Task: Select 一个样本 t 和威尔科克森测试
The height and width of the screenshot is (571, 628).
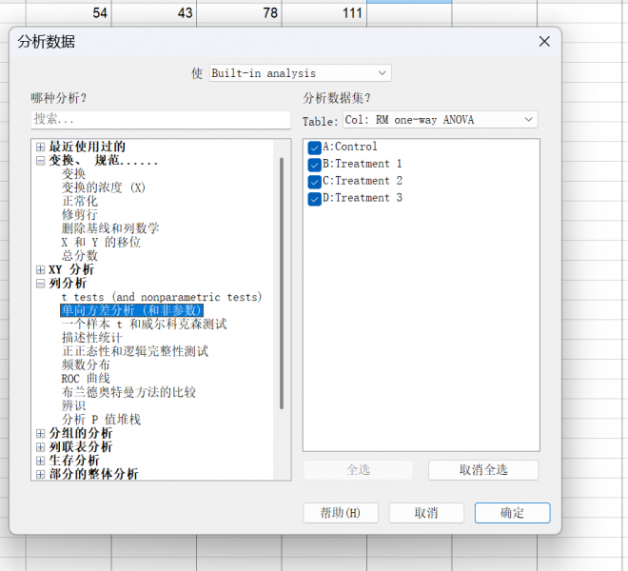Action: [145, 325]
